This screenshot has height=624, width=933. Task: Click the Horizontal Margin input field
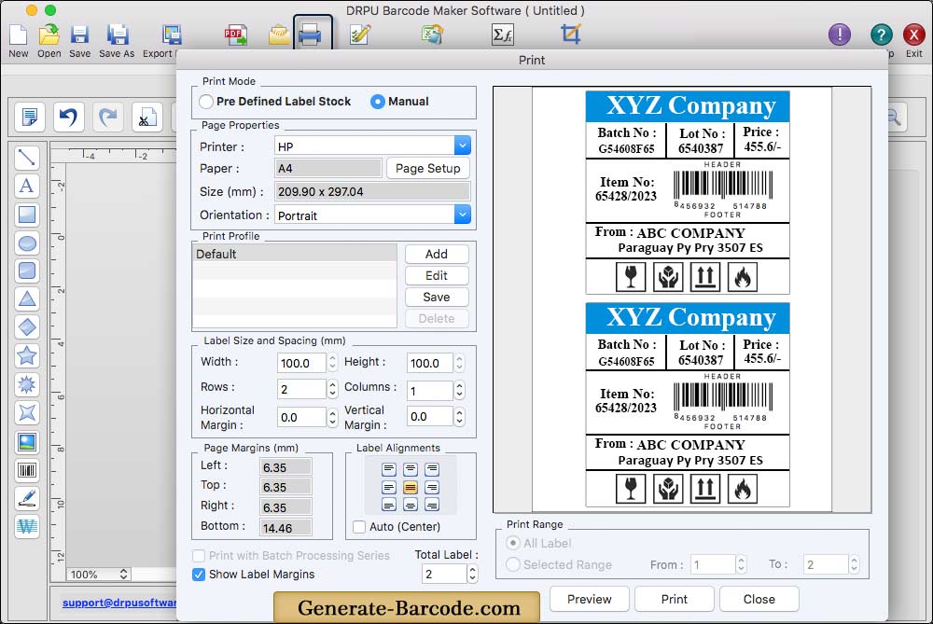tap(301, 417)
